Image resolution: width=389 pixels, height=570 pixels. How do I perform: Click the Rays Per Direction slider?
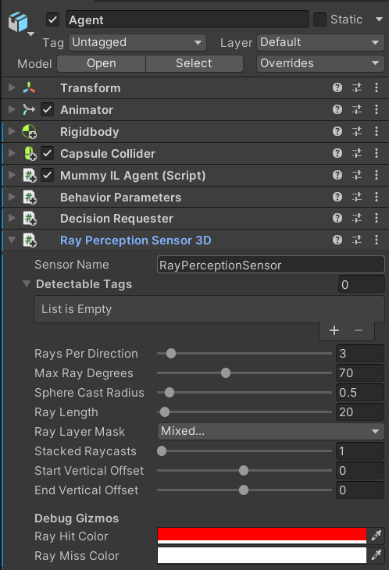click(244, 353)
